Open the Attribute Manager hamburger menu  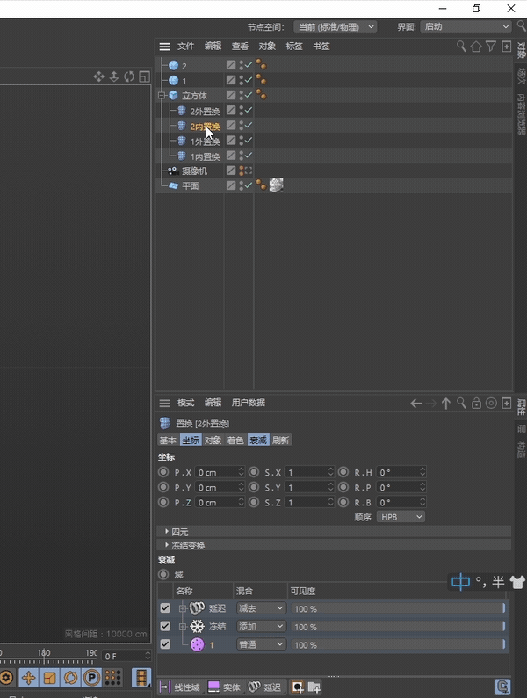pos(165,403)
